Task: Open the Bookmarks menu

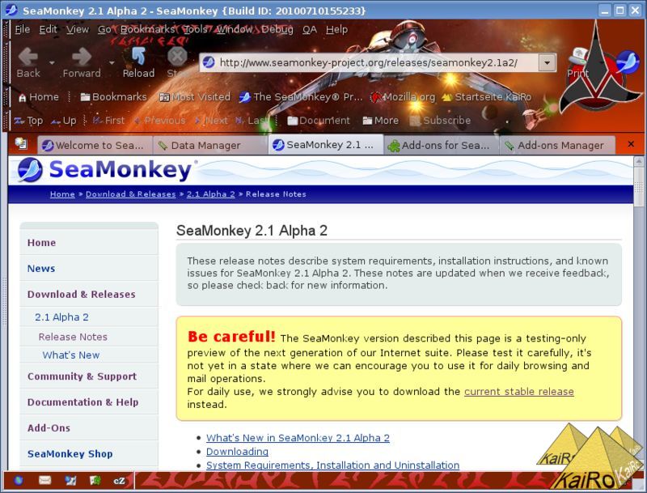Action: tap(148, 29)
